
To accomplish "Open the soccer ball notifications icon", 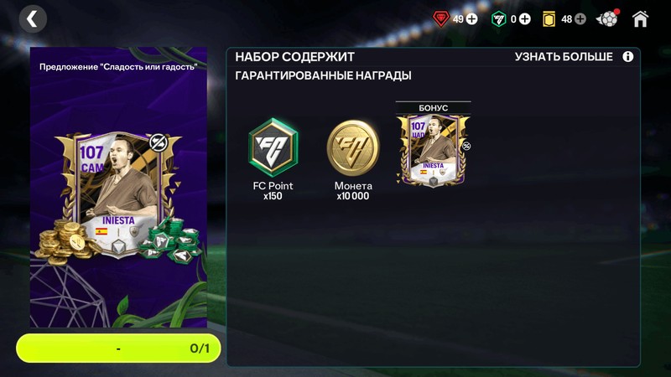I will [607, 18].
